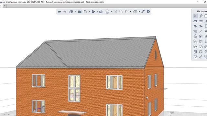The image size is (207, 116).
Task: Select the upper-right triple window on facade
Action: (114, 82)
